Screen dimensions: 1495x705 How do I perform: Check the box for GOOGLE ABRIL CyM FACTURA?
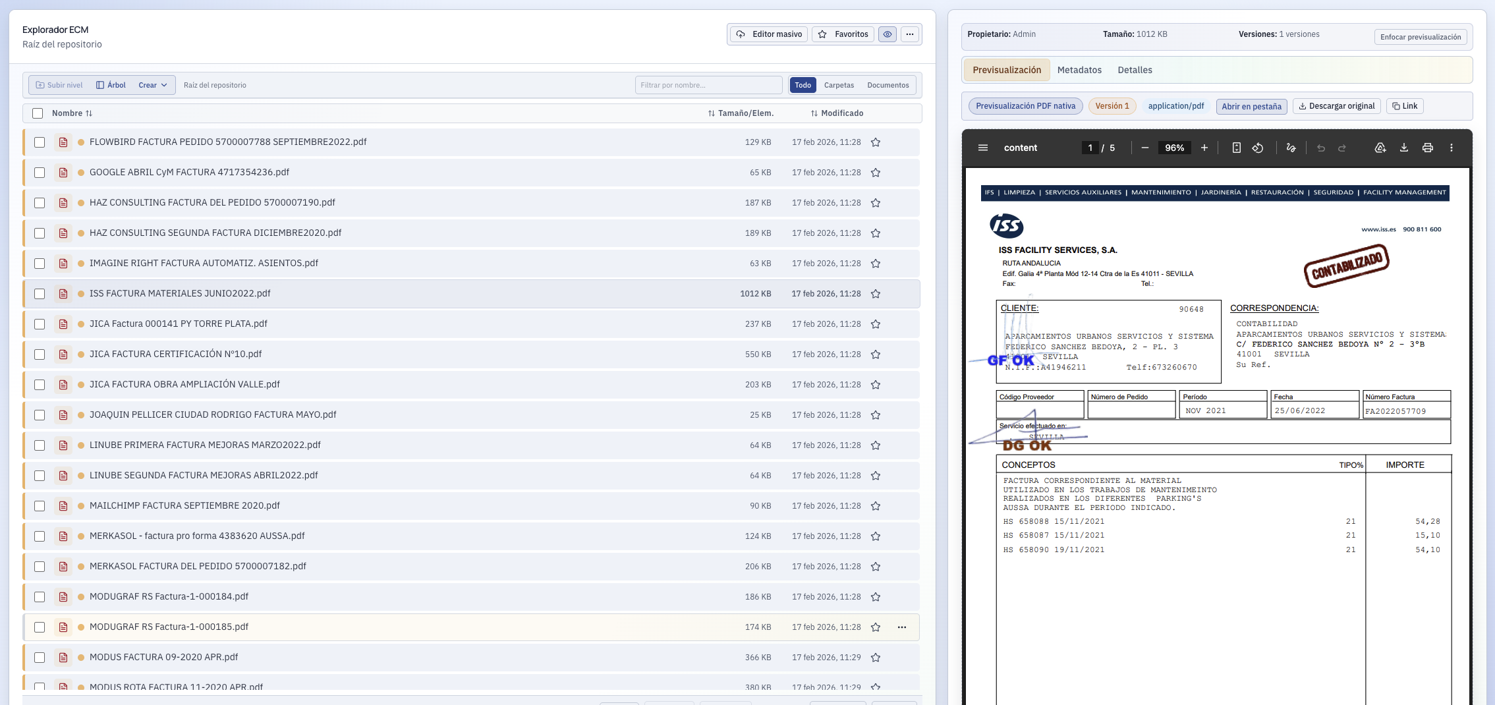[x=39, y=172]
